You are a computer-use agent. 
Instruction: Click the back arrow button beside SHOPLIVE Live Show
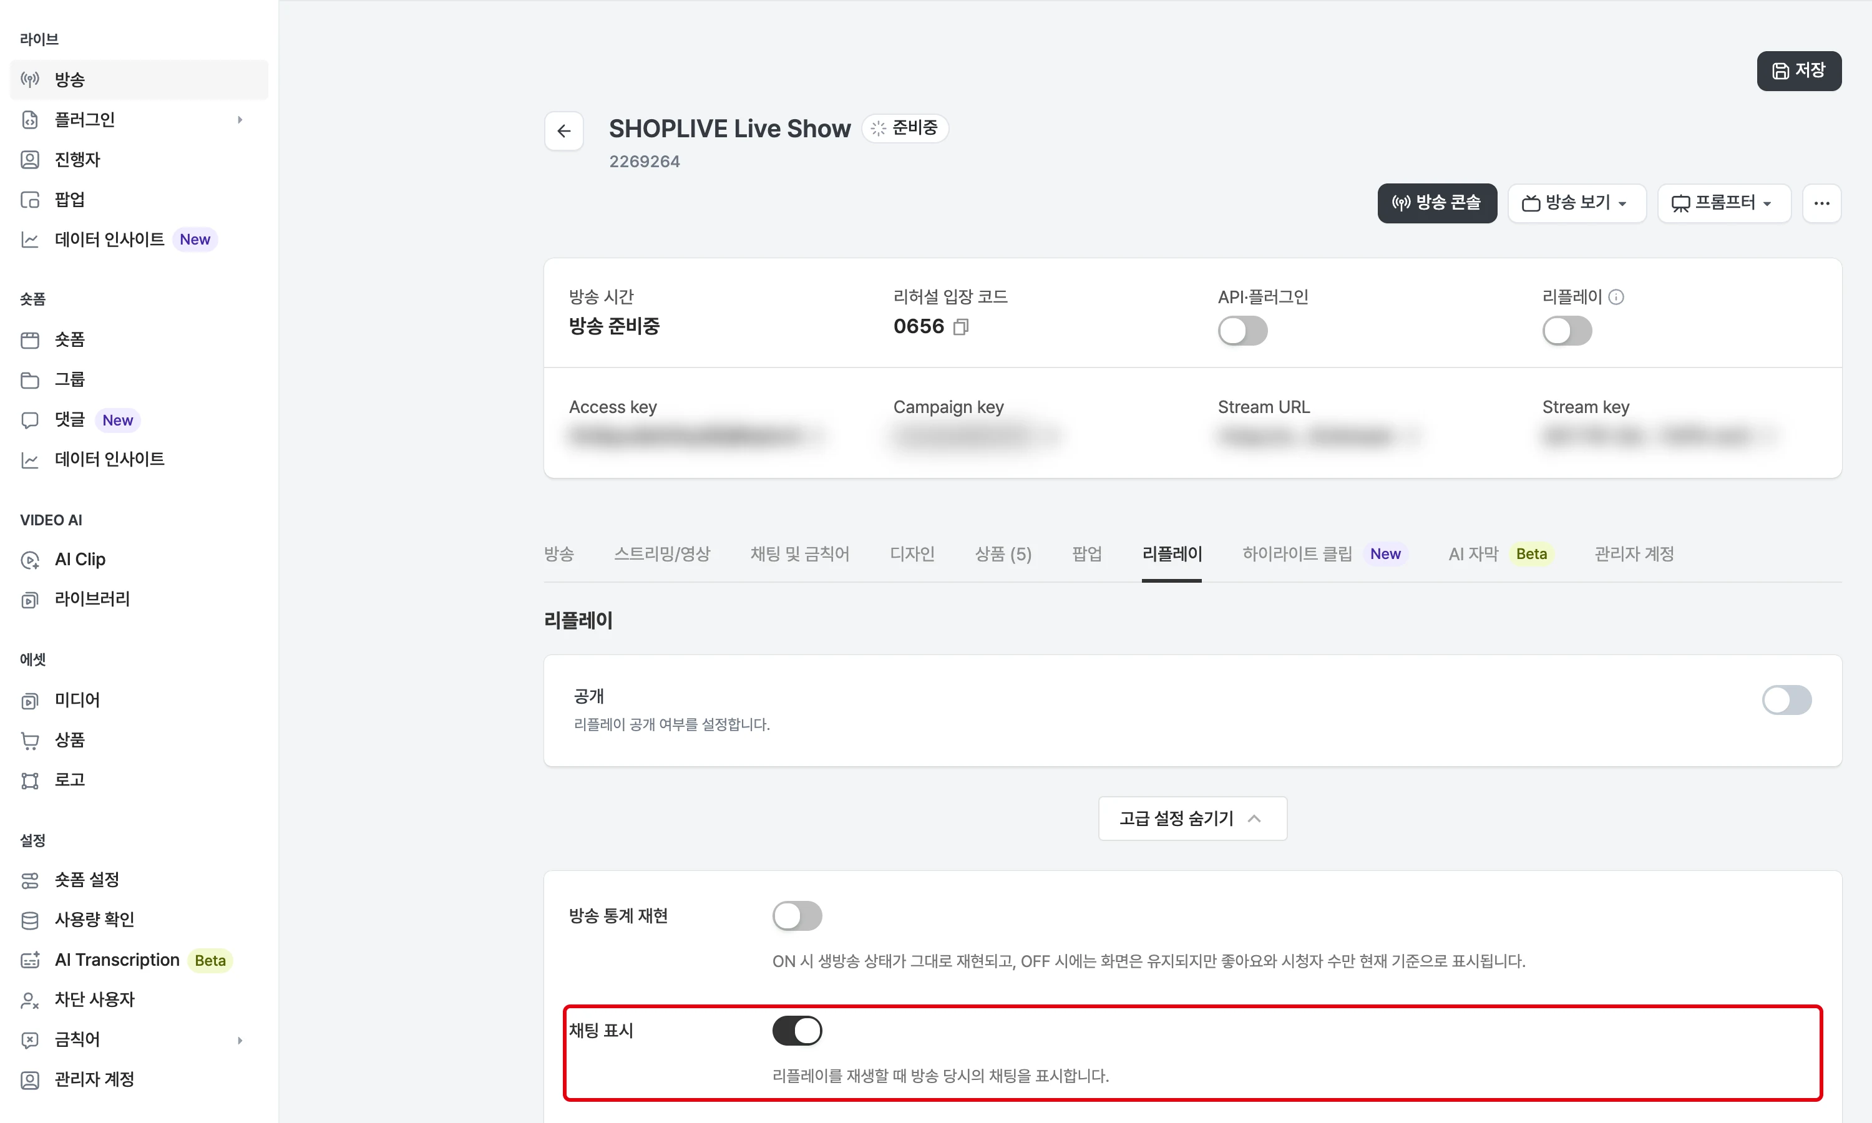(563, 131)
